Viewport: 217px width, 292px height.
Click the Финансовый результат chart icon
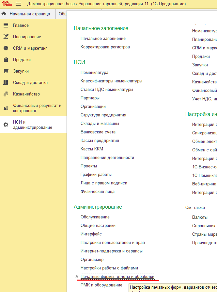[6, 108]
